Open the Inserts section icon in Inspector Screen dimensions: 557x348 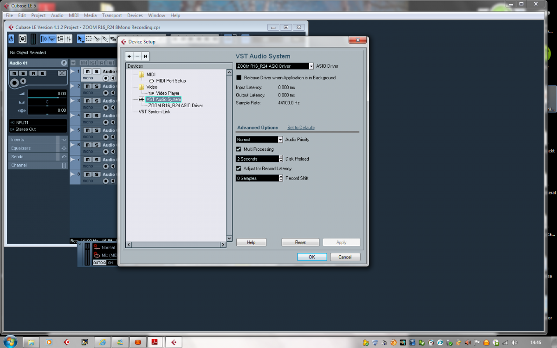(x=64, y=140)
